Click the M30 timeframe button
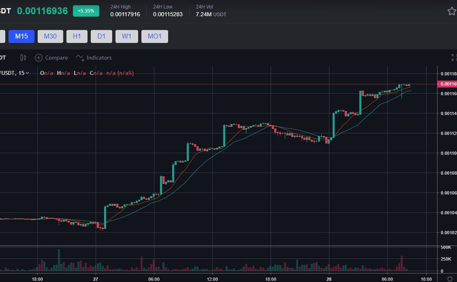The image size is (457, 282). click(x=50, y=36)
